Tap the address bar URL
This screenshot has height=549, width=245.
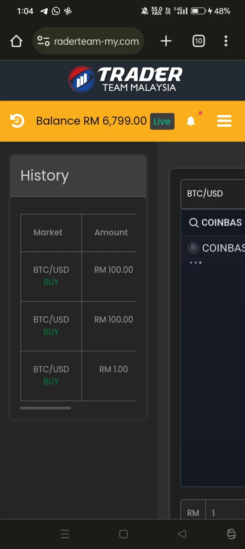(x=96, y=41)
